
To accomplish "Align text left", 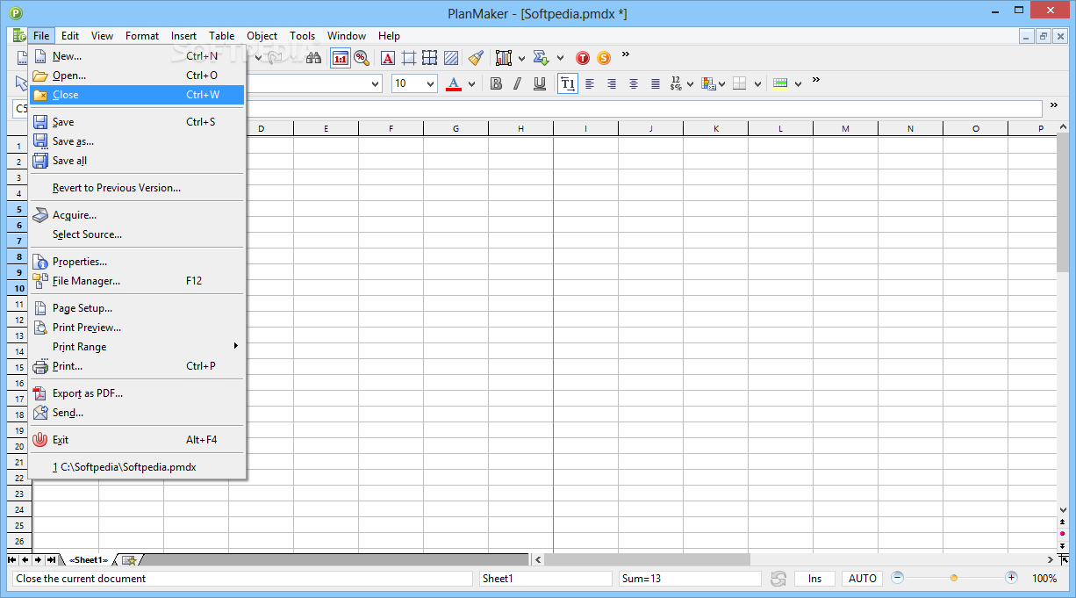I will click(x=590, y=83).
